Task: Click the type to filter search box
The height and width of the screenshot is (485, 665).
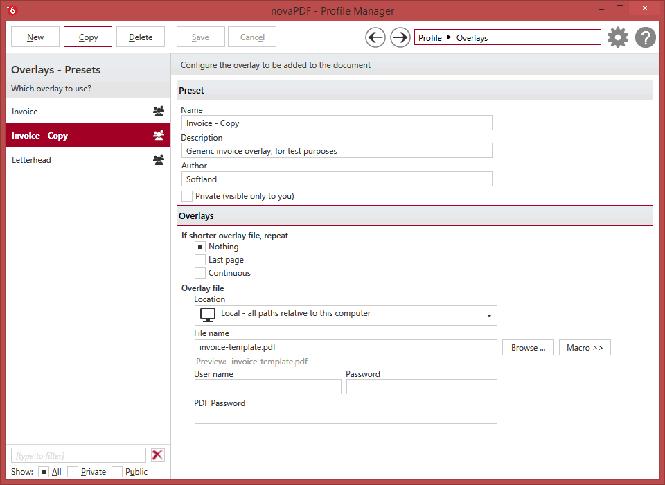Action: (78, 455)
